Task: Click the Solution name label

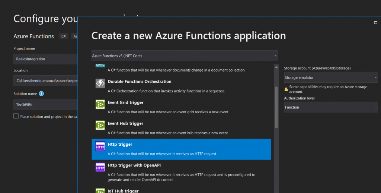Action: pos(25,94)
